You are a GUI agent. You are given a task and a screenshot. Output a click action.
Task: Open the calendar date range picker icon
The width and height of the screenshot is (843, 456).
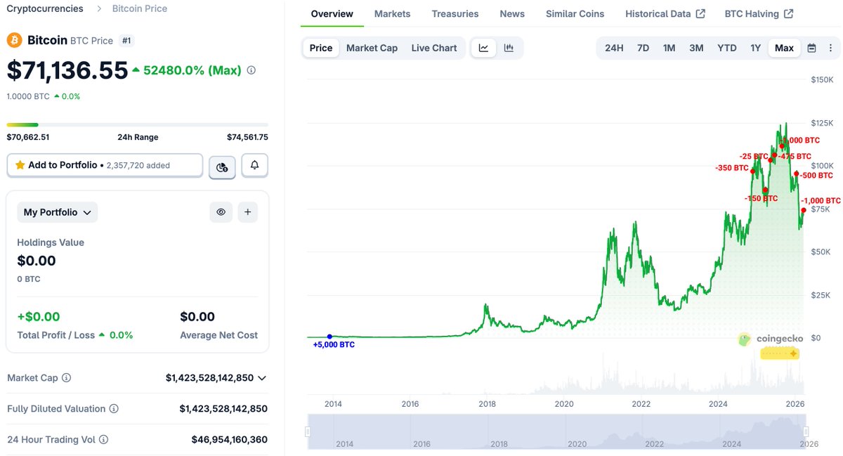tap(811, 48)
